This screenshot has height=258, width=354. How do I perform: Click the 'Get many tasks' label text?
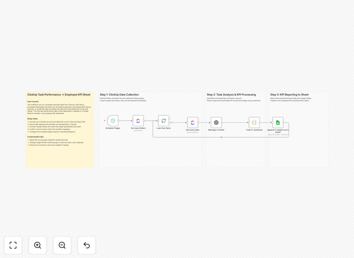192,130
